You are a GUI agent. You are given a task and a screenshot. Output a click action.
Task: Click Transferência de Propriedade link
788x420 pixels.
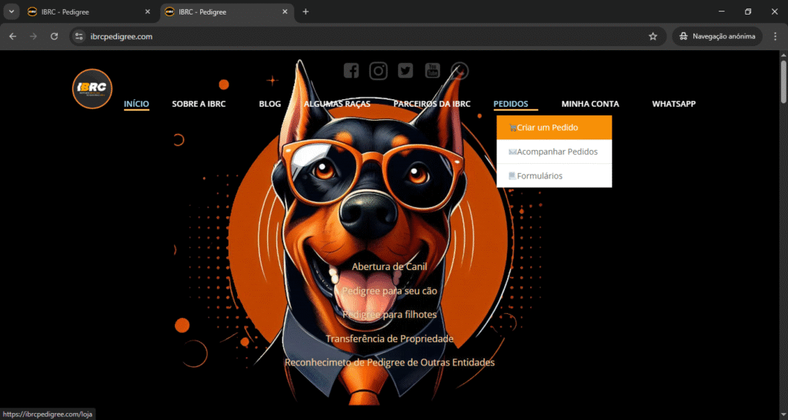pyautogui.click(x=389, y=338)
